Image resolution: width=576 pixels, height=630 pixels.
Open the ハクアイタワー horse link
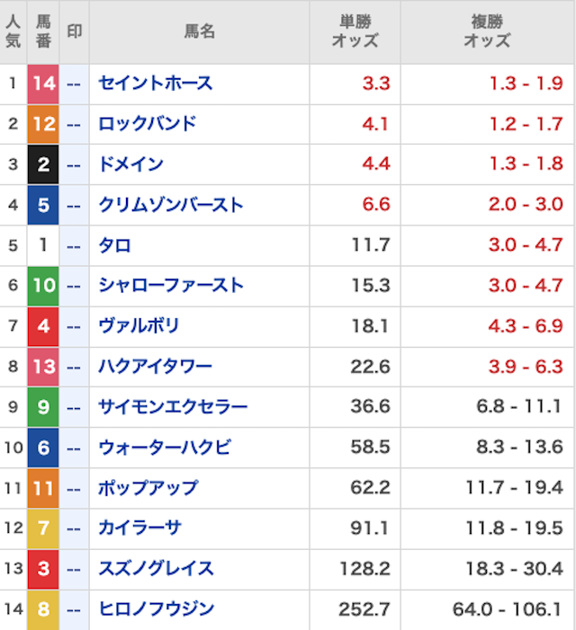(x=156, y=367)
